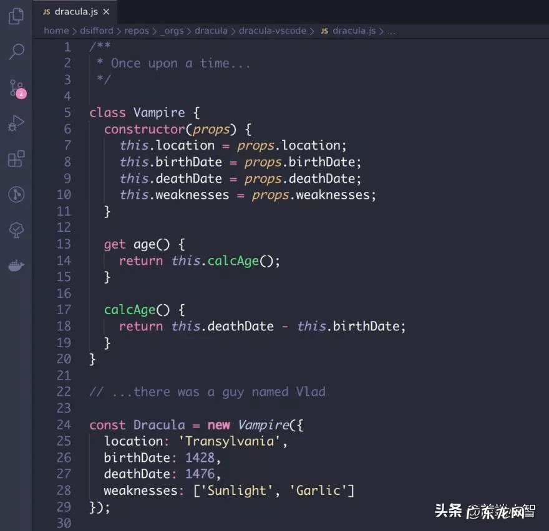Viewport: 549px width, 531px height.
Task: Click the trailing '...' breadcrumb symbol
Action: pyautogui.click(x=392, y=31)
